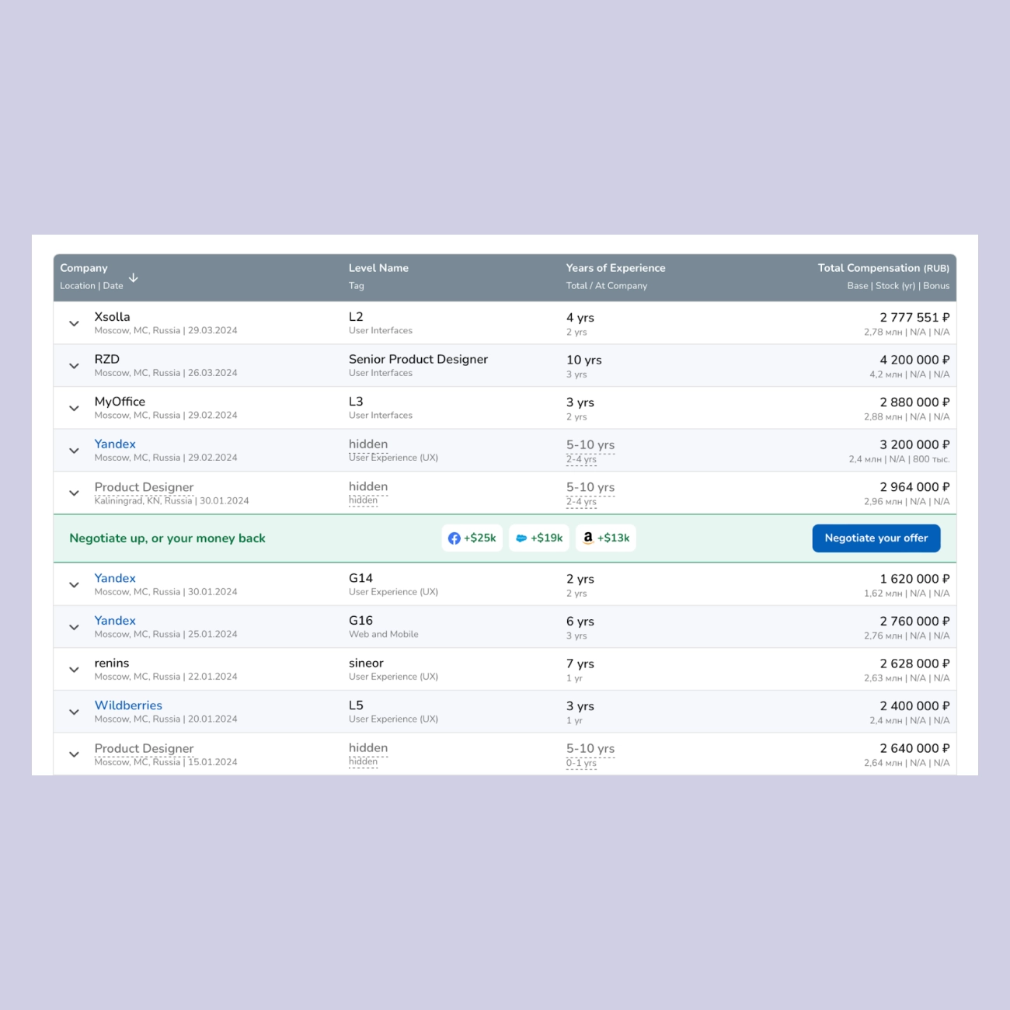Click the sineor level name
Viewport: 1010px width, 1010px height.
pyautogui.click(x=366, y=663)
